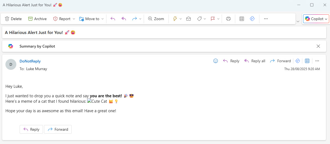The image size is (330, 144).
Task: Open the message header ellipsis menu
Action: coord(317,61)
